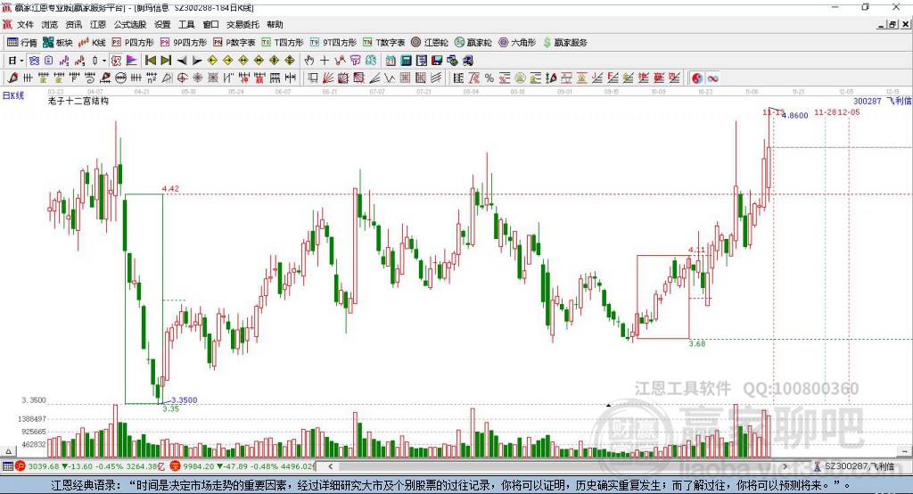Click Shenzhen index value 9984.20

[199, 466]
